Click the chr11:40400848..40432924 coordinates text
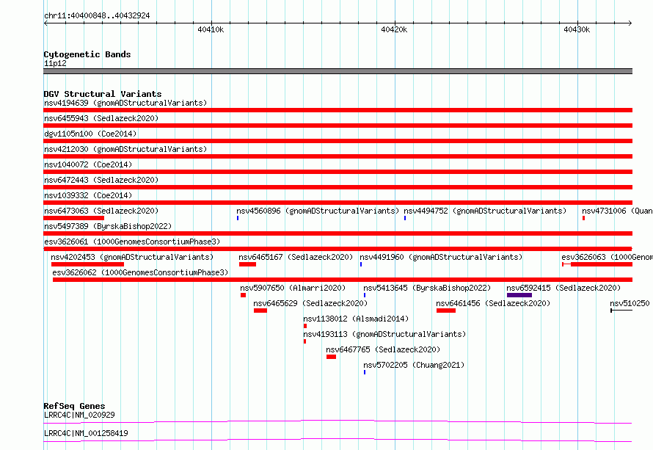 pyautogui.click(x=97, y=16)
